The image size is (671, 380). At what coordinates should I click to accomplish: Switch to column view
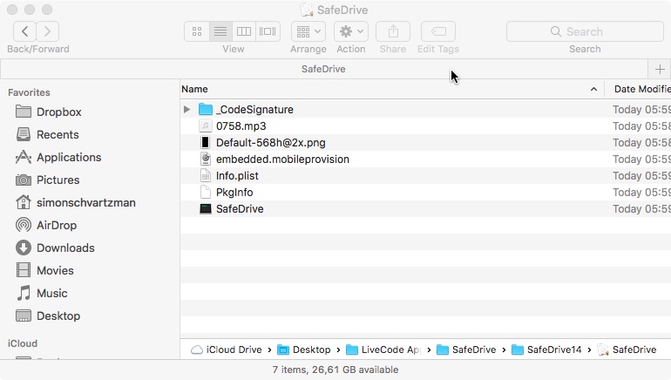point(245,31)
